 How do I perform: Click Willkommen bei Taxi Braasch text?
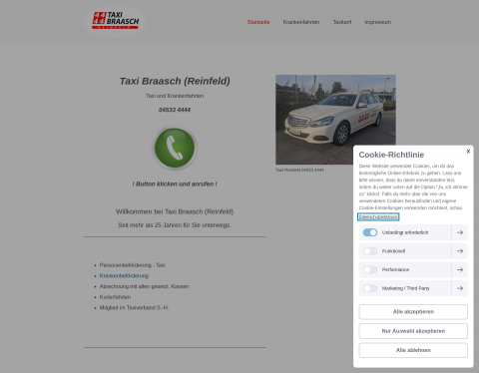coord(175,211)
